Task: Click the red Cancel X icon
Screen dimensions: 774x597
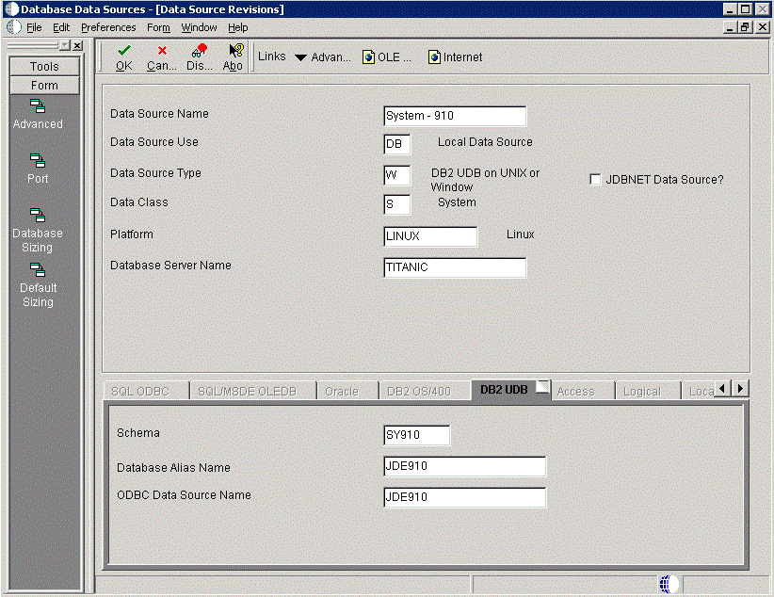Action: [162, 51]
